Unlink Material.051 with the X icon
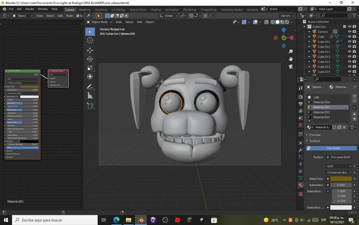 pyautogui.click(x=344, y=127)
